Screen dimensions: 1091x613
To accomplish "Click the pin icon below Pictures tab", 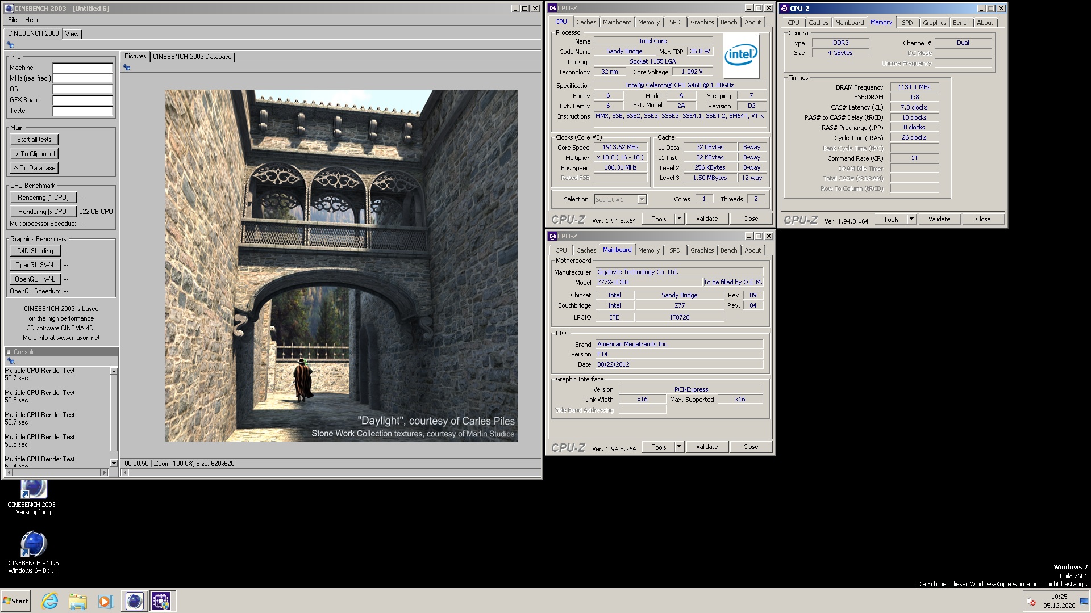I will 127,68.
